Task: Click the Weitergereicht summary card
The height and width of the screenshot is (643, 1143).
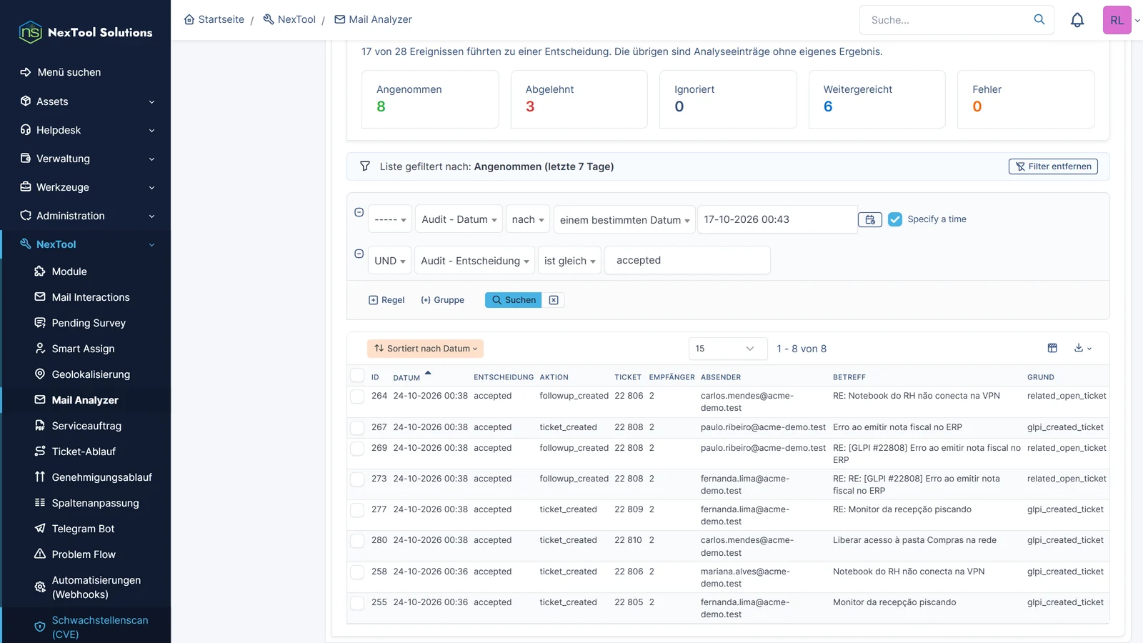Action: pyautogui.click(x=877, y=99)
